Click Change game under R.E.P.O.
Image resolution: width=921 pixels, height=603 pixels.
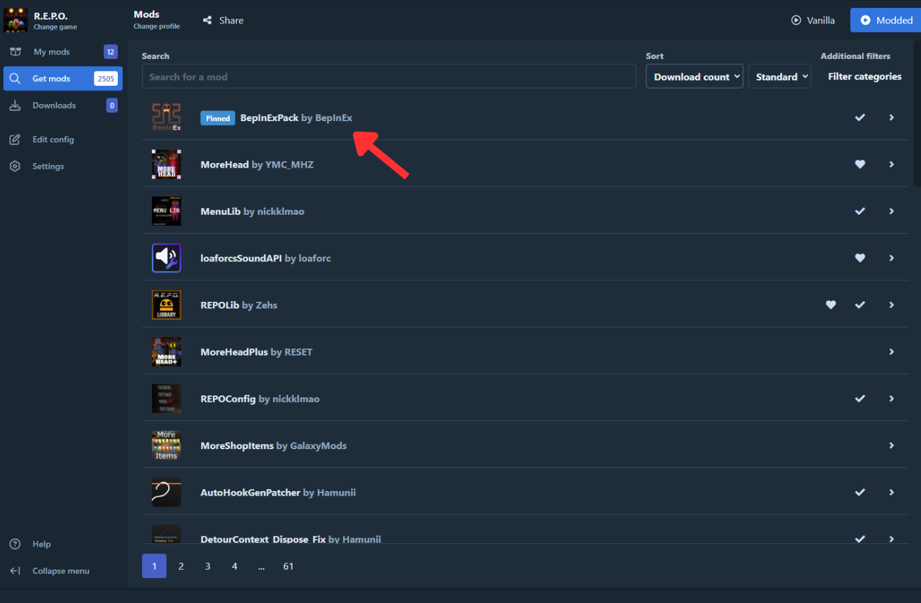[56, 27]
